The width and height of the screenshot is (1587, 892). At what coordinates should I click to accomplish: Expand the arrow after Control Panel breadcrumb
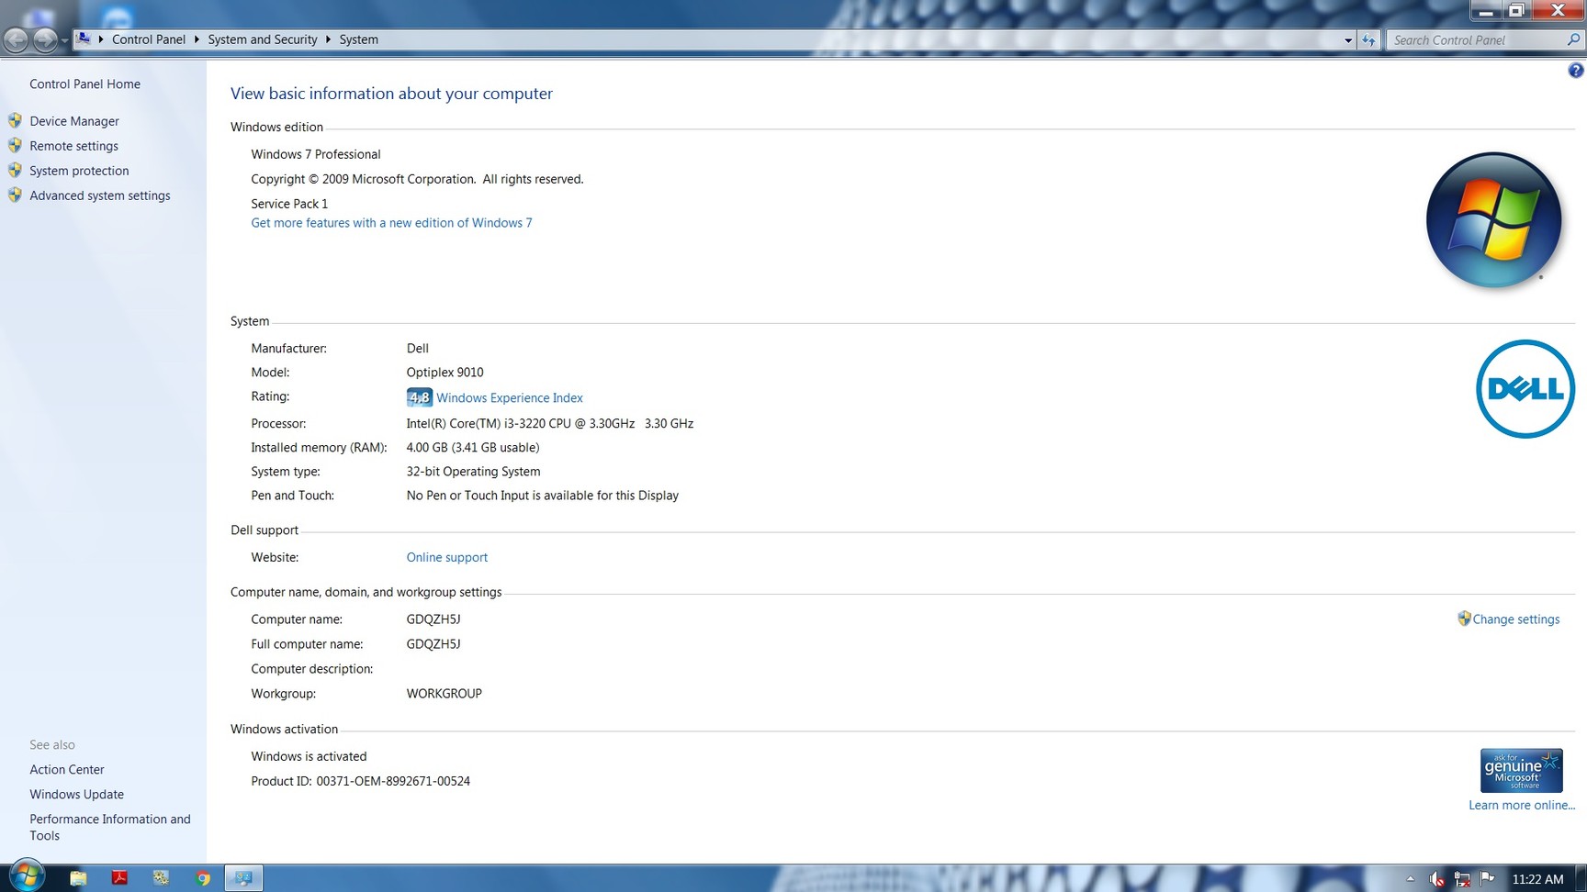[197, 39]
